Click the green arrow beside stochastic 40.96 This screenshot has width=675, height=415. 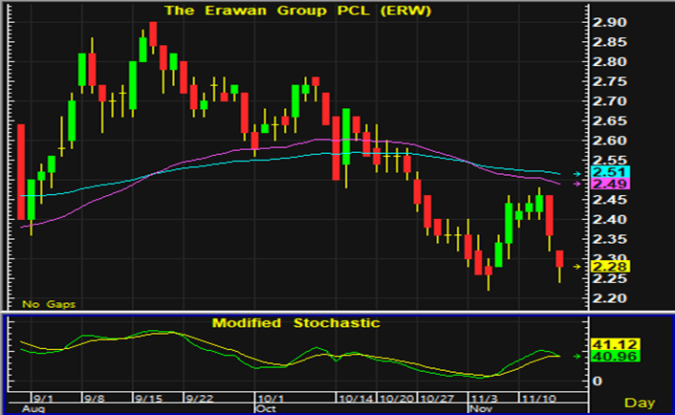click(x=577, y=357)
